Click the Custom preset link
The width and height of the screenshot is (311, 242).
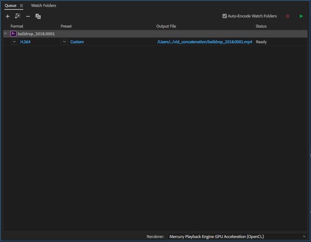point(77,42)
